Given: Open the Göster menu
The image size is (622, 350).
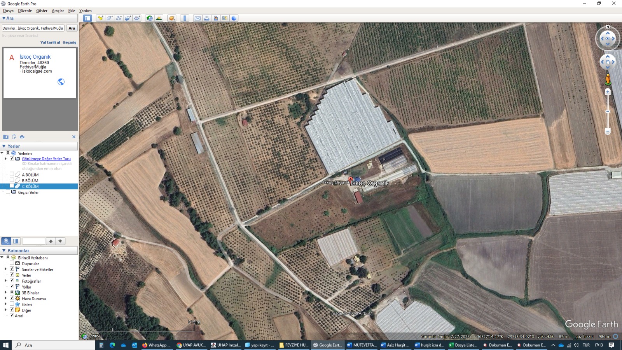Looking at the screenshot, I should click(x=42, y=11).
